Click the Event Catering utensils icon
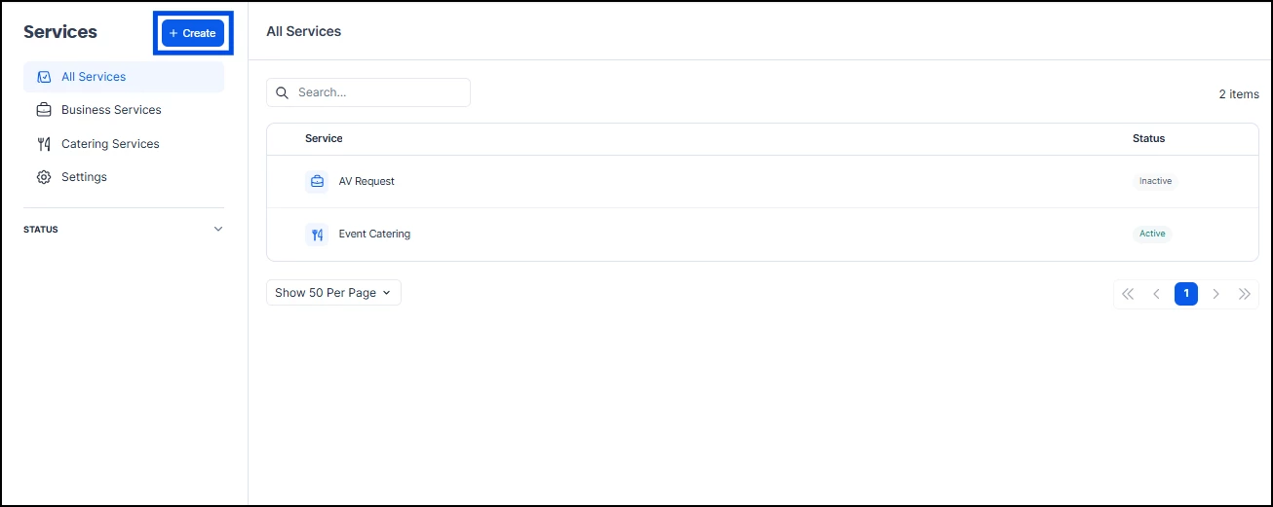This screenshot has height=507, width=1273. tap(317, 234)
